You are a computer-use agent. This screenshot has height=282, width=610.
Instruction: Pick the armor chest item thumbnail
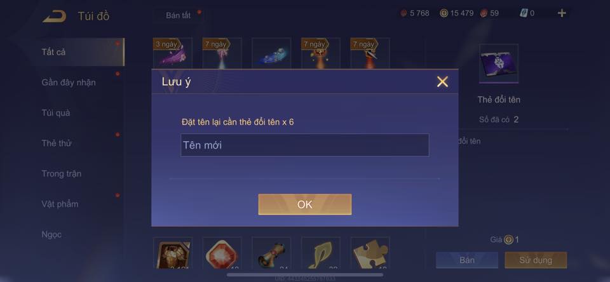[173, 253]
